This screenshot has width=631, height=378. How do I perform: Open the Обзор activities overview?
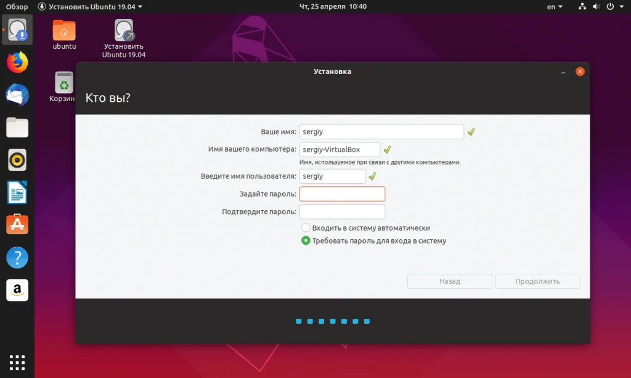coord(17,6)
